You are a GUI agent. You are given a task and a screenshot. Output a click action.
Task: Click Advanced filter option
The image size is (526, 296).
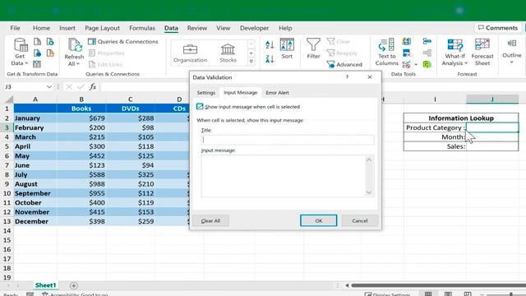(x=344, y=64)
